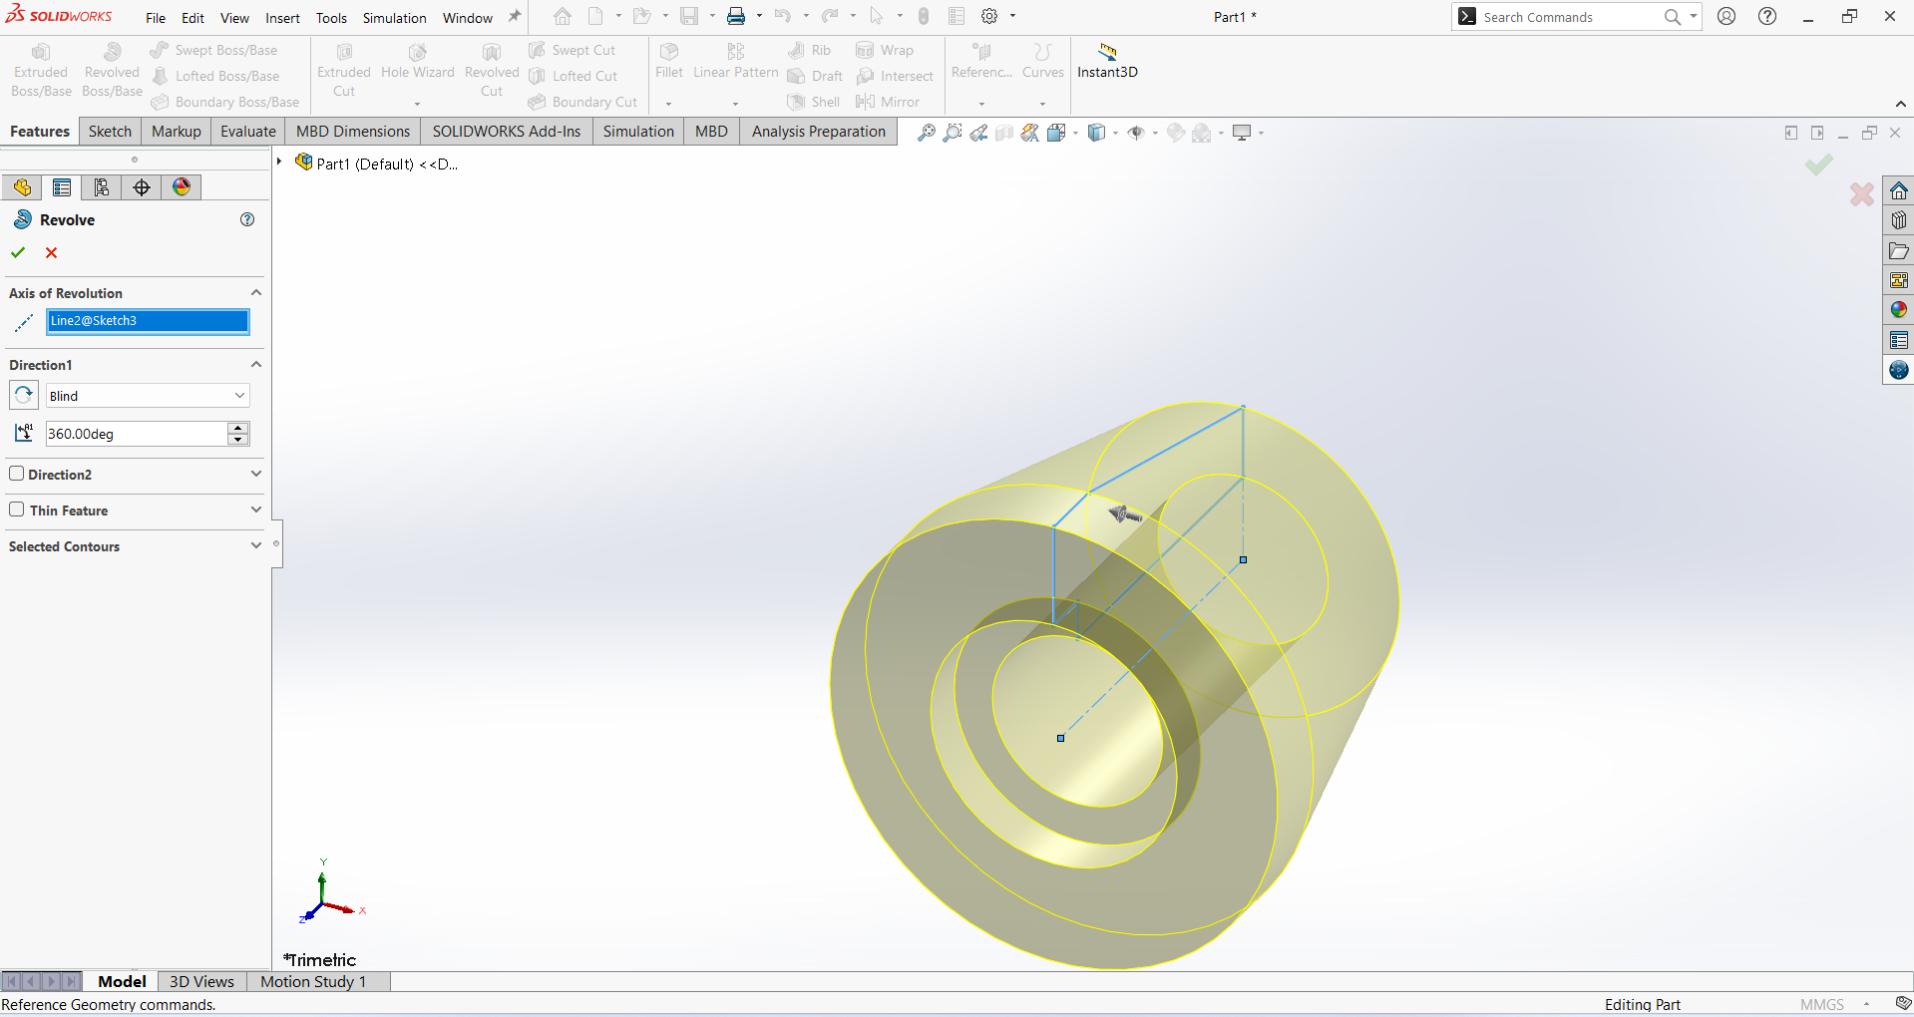This screenshot has height=1017, width=1914.
Task: Accept the Revolve feature with green checkmark
Action: tap(18, 252)
